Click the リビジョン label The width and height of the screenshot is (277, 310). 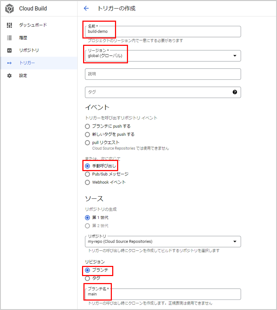click(x=95, y=262)
